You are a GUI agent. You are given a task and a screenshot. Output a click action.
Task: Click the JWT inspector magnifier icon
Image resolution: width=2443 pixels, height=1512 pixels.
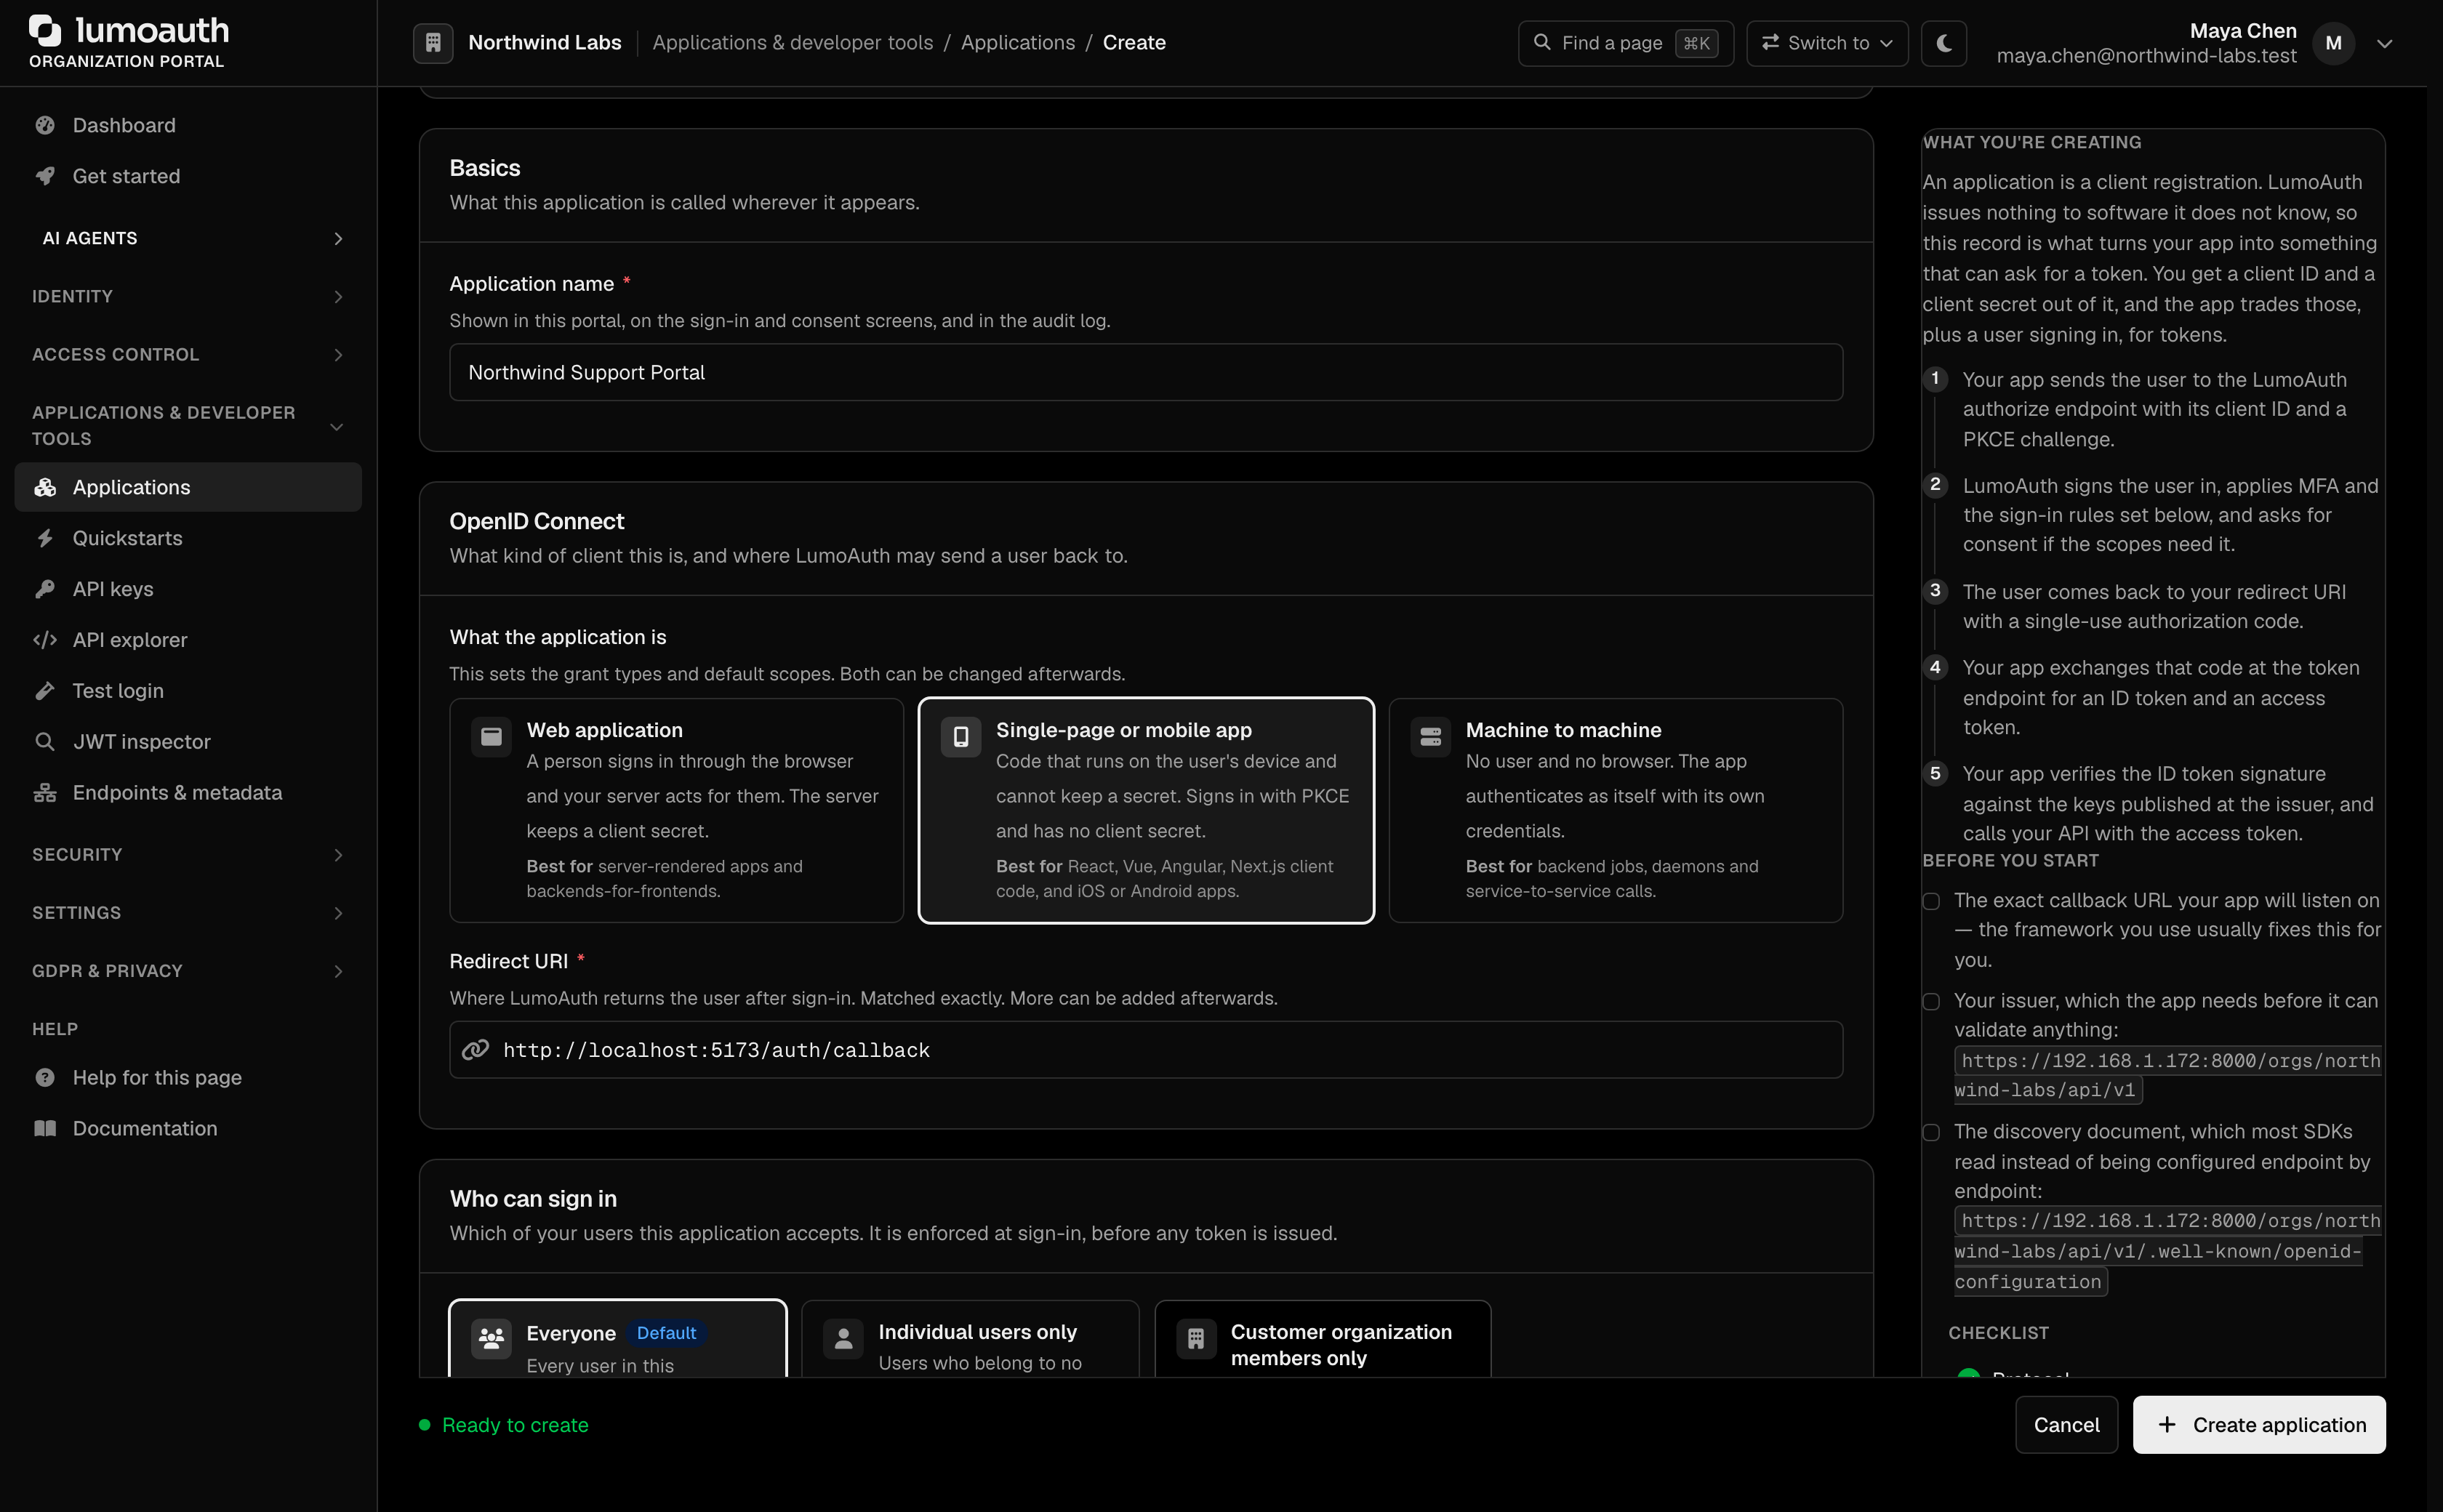click(45, 742)
